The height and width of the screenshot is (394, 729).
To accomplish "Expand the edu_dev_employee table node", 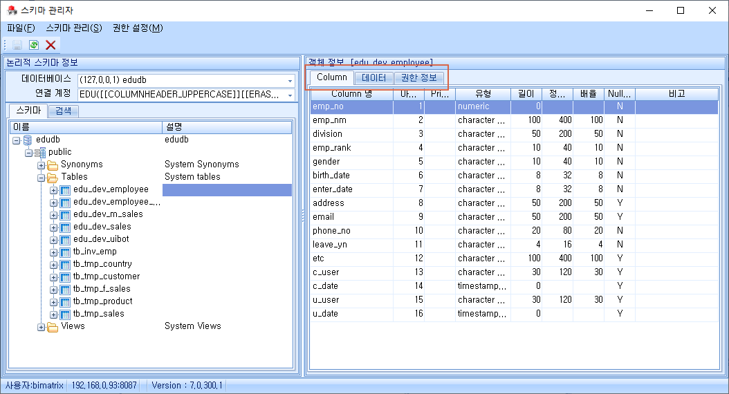I will pos(54,191).
